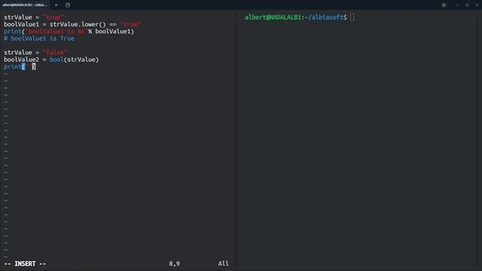
Task: Click the unfinished print( line in vim
Action: point(20,67)
